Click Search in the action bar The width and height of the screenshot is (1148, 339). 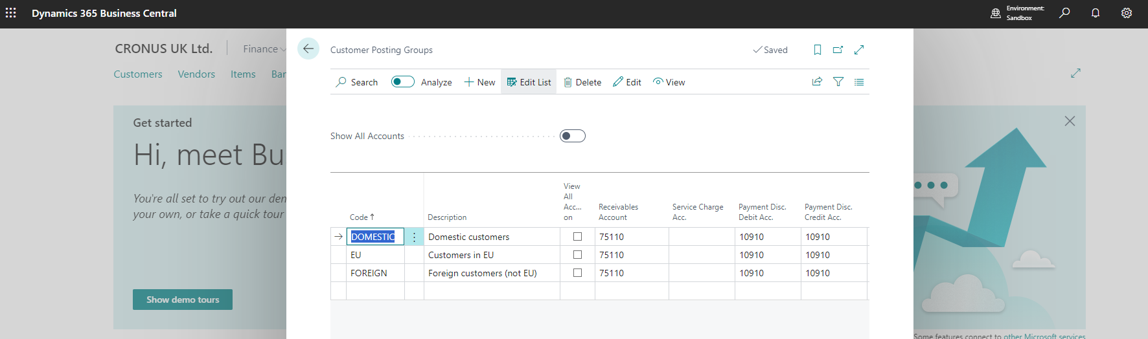click(x=357, y=82)
